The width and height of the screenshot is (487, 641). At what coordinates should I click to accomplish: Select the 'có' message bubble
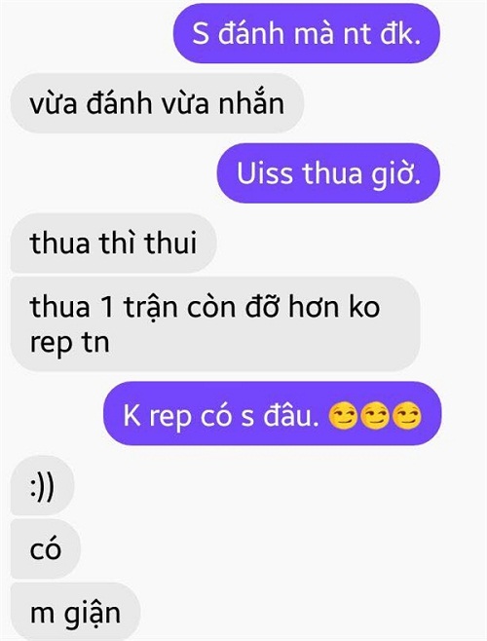tap(46, 549)
